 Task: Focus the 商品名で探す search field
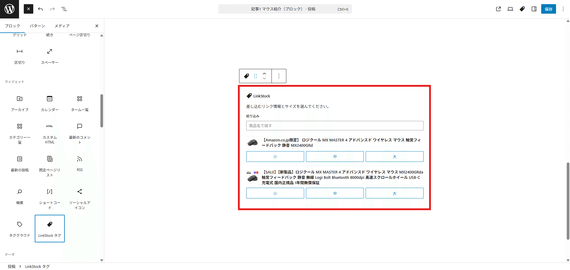[x=335, y=126]
